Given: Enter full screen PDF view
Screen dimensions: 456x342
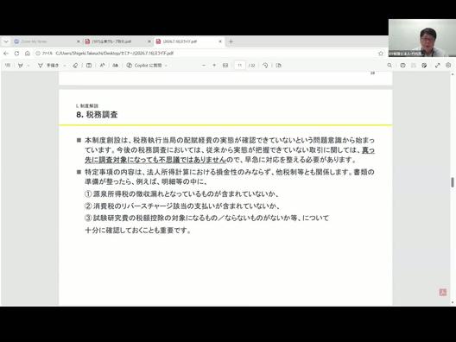Looking at the screenshot, I should point(437,66).
